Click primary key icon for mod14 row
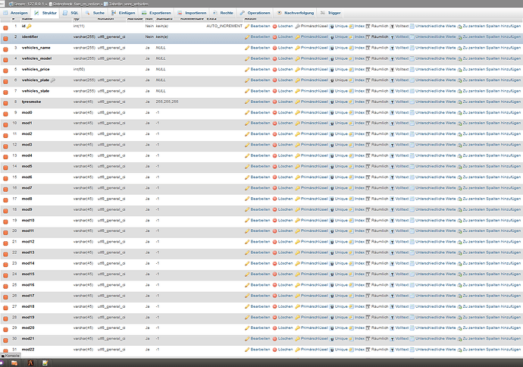Viewport: 523px width, 367px height. click(x=298, y=264)
